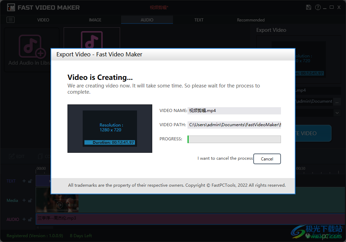346x242 pixels.
Task: Open the help question mark icon
Action: 318,7
